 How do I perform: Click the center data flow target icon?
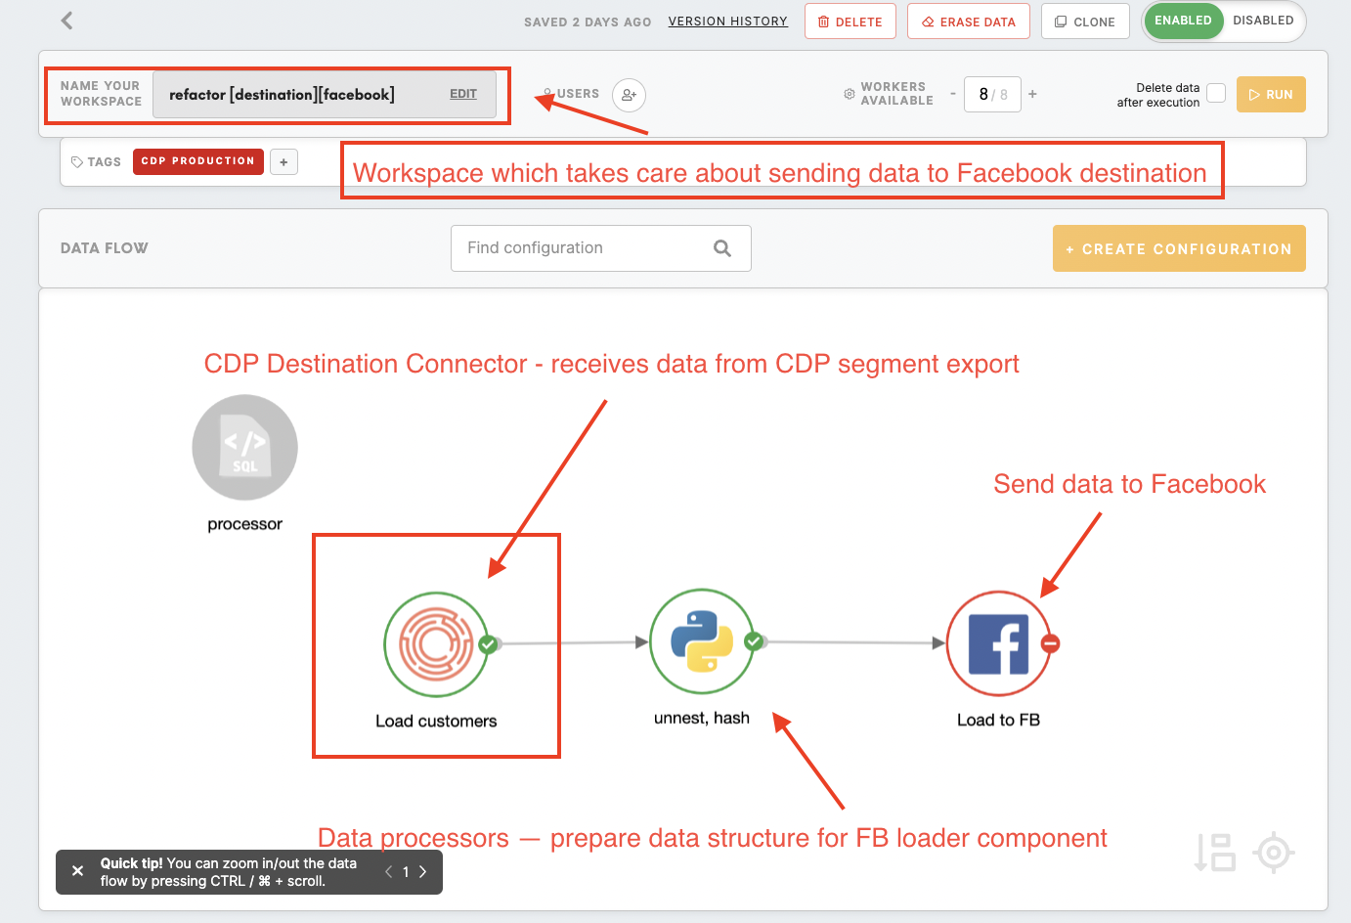tap(1273, 853)
